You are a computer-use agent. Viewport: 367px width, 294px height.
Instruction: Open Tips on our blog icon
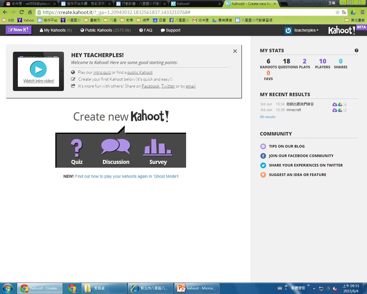(263, 146)
